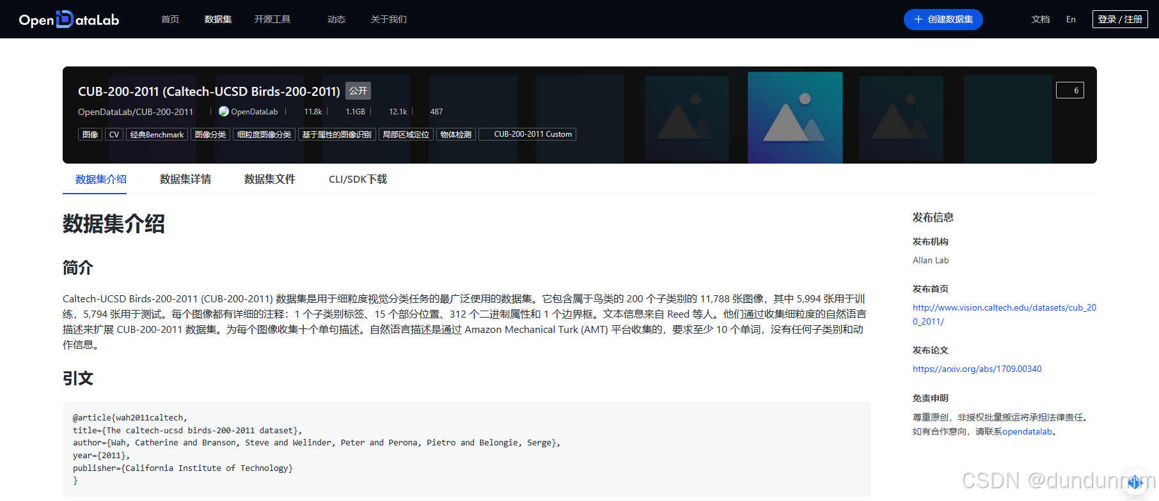
Task: Select the 基于属性的图像识别 tag
Action: click(x=337, y=134)
